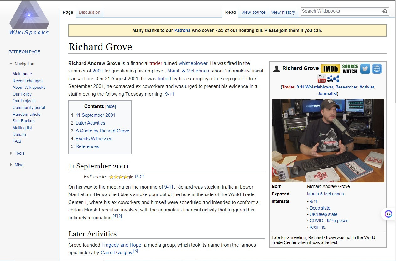Open Site Backup link

pyautogui.click(x=23, y=121)
